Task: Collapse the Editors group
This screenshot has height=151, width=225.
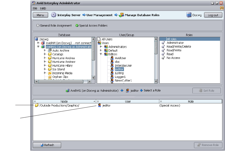Action: coord(101,54)
